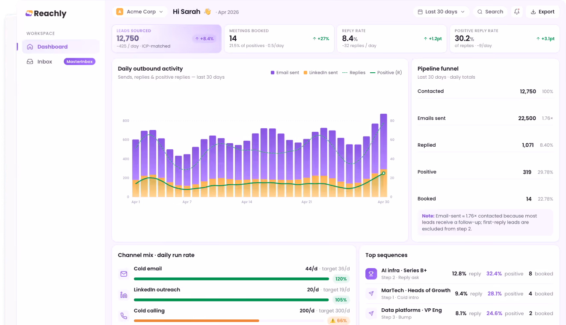Viewport: 566px width, 325px height.
Task: Click the Reachly logo icon
Action: coord(29,13)
